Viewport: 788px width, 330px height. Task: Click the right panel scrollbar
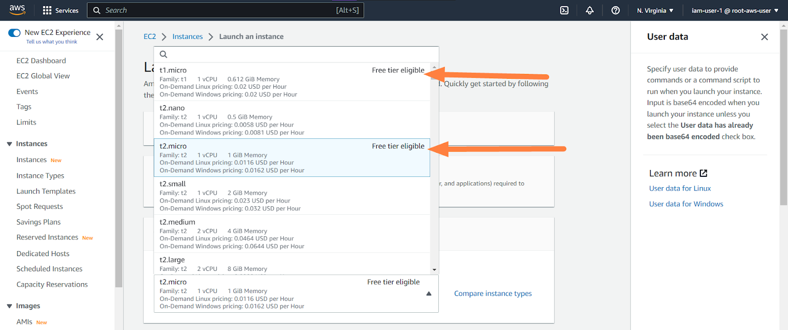point(784,117)
